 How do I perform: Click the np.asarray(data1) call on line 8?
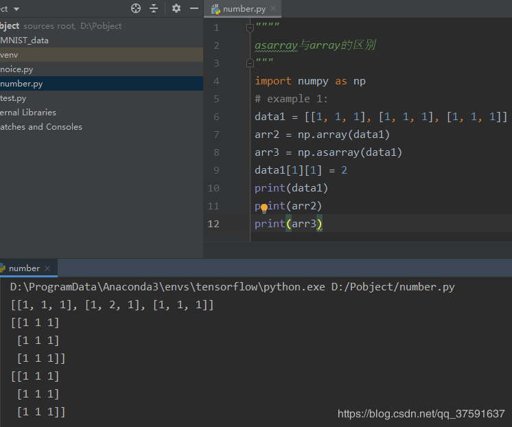[350, 152]
